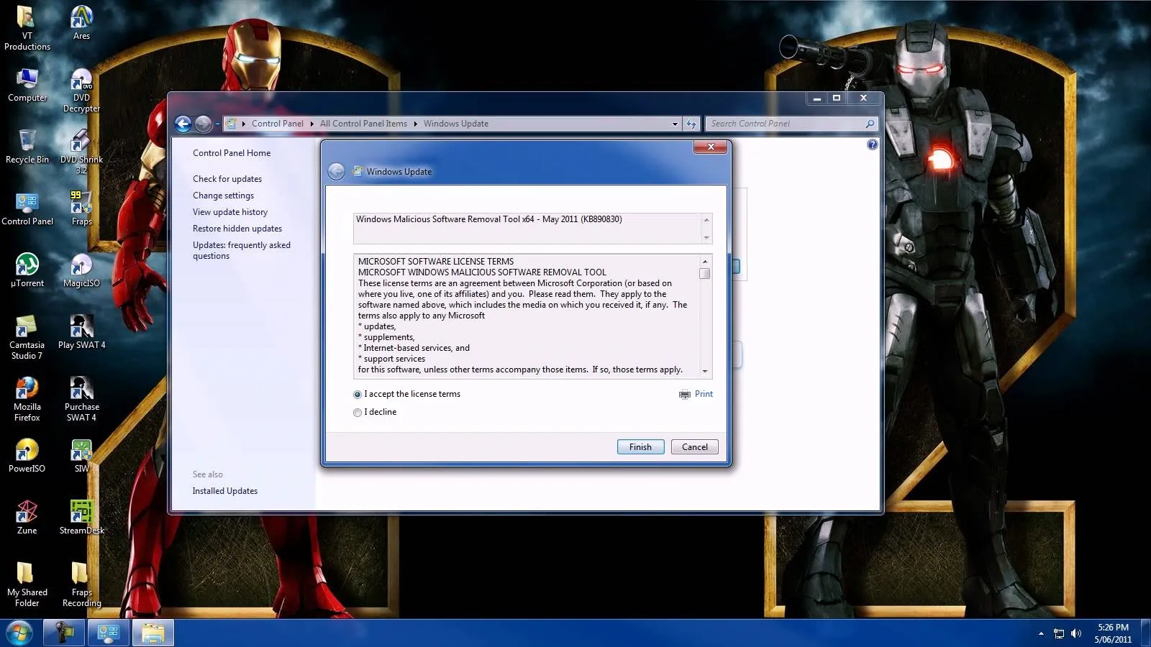Open the Control Panel taskbar button

coord(109,633)
